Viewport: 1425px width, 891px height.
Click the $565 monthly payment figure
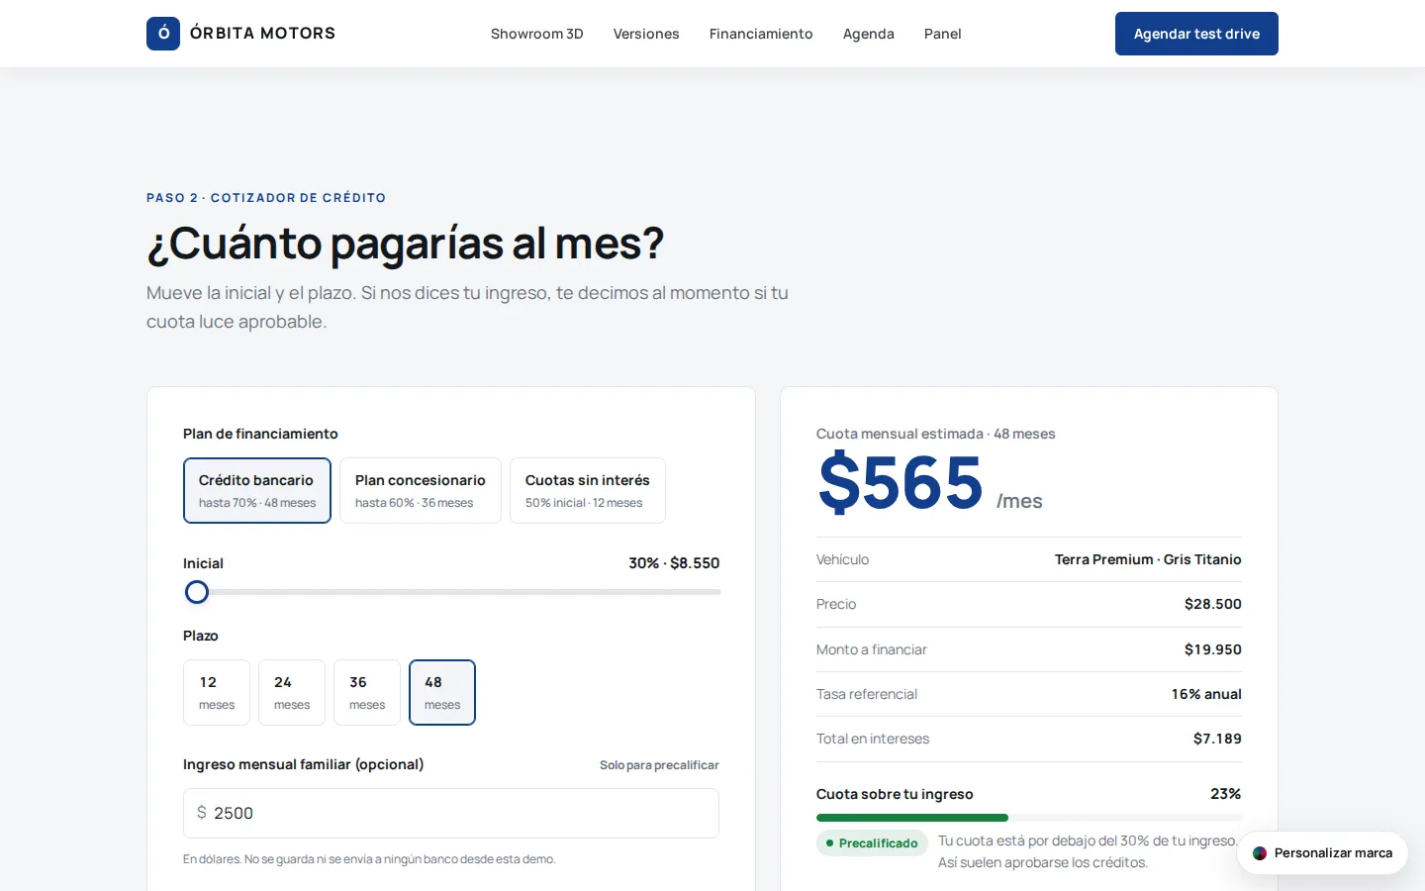pos(901,483)
